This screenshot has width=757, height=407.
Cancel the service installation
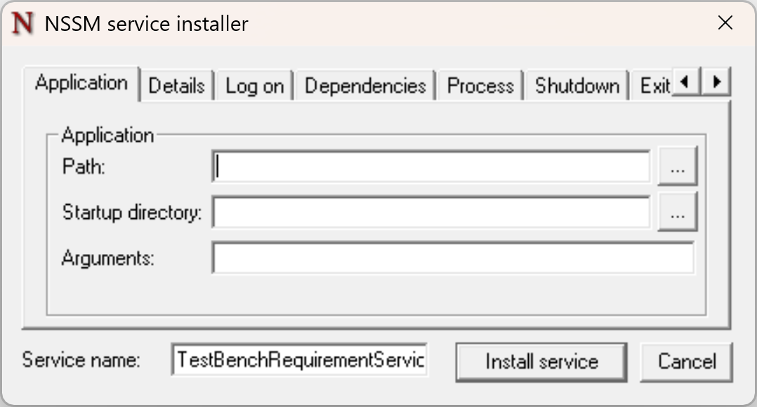pos(686,361)
